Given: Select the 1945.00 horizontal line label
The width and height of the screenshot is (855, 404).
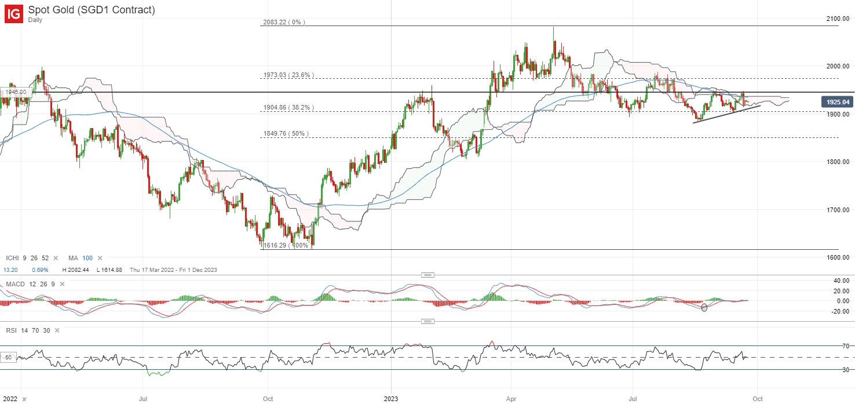Looking at the screenshot, I should pyautogui.click(x=14, y=92).
